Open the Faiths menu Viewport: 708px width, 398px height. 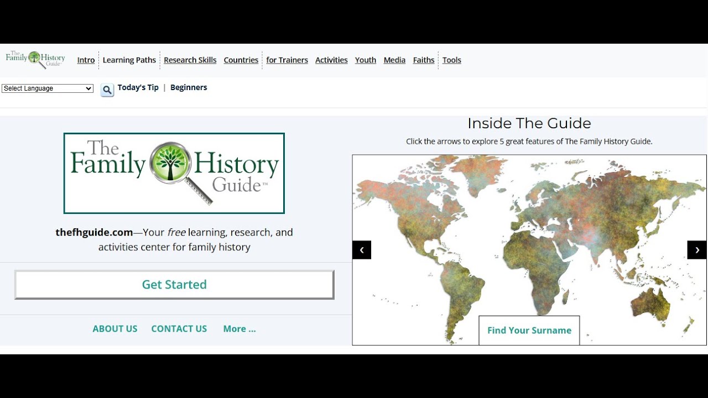point(424,60)
